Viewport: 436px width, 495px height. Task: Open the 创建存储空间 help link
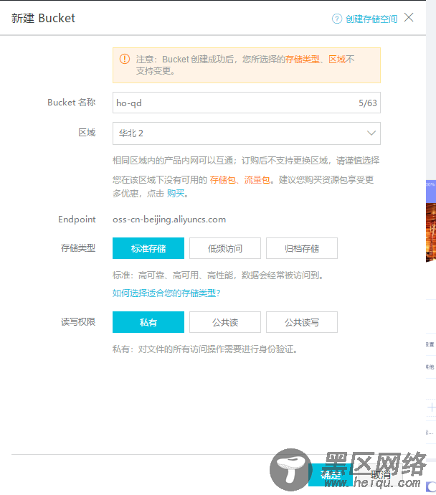371,19
